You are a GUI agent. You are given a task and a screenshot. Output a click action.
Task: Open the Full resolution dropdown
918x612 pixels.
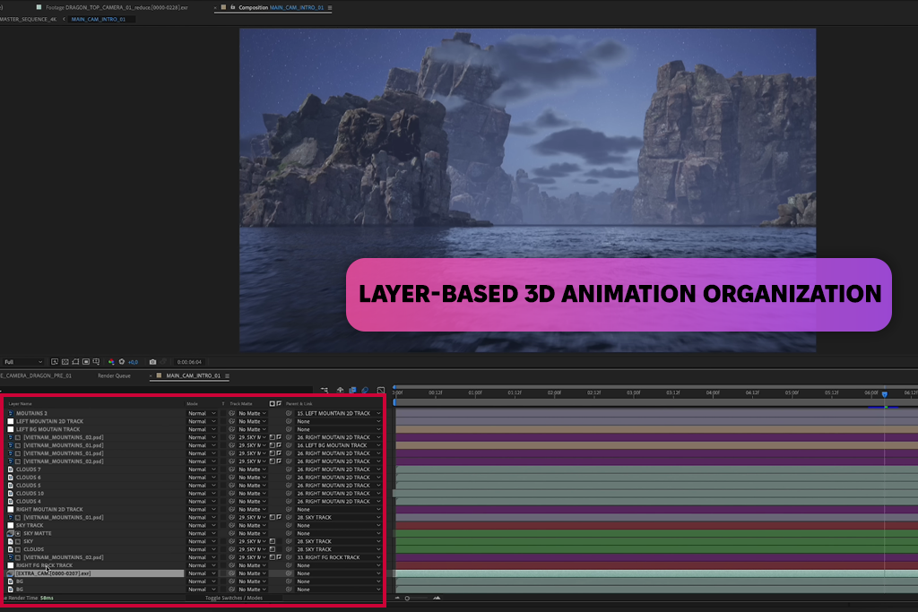pos(22,362)
